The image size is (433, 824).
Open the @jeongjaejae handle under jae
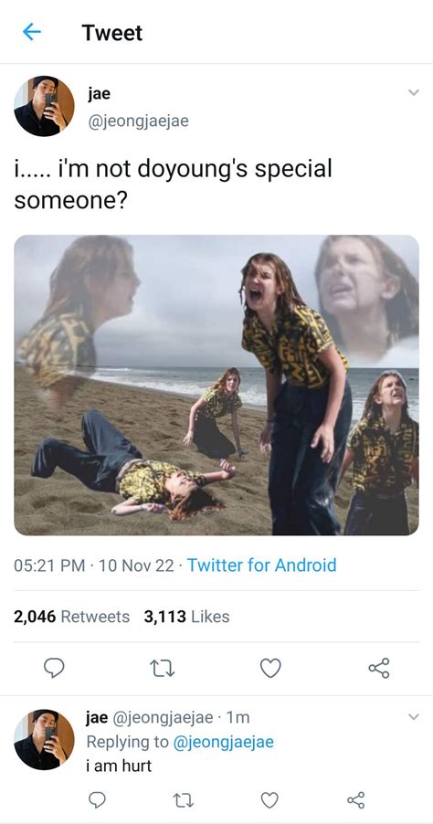[138, 121]
